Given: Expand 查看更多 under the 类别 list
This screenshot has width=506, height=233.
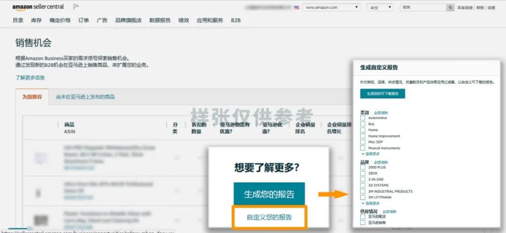Looking at the screenshot, I should tap(371, 154).
